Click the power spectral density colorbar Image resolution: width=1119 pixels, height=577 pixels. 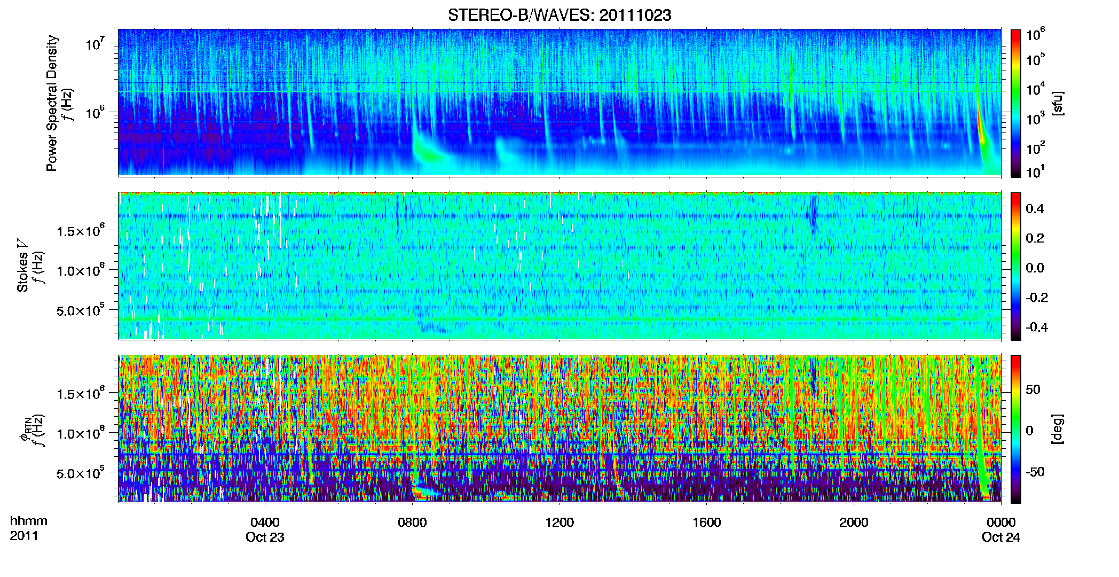(1016, 103)
